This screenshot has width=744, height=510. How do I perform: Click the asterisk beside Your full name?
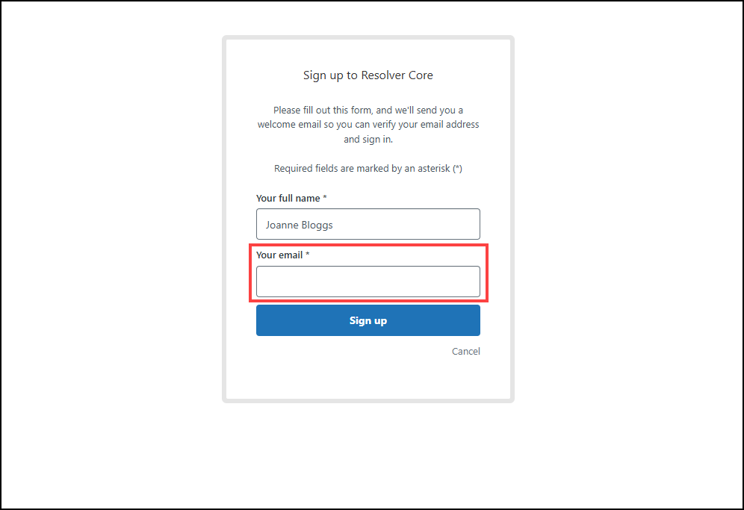[325, 197]
